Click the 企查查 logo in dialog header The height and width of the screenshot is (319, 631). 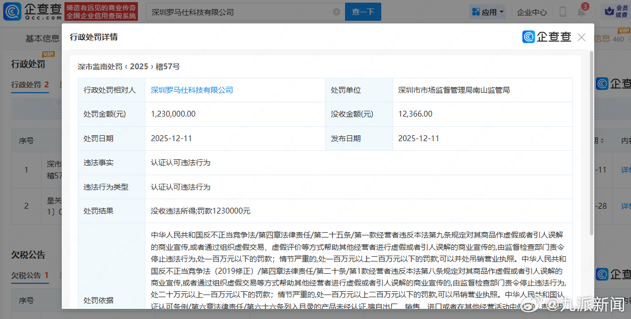[x=547, y=37]
